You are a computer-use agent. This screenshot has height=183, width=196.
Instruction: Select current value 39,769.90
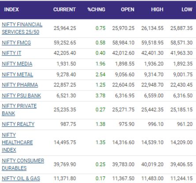(65, 164)
